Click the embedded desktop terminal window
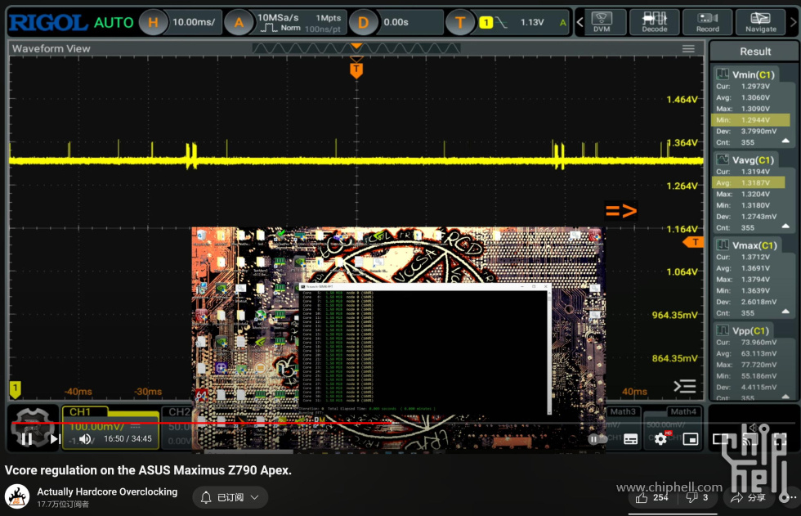 coord(425,350)
